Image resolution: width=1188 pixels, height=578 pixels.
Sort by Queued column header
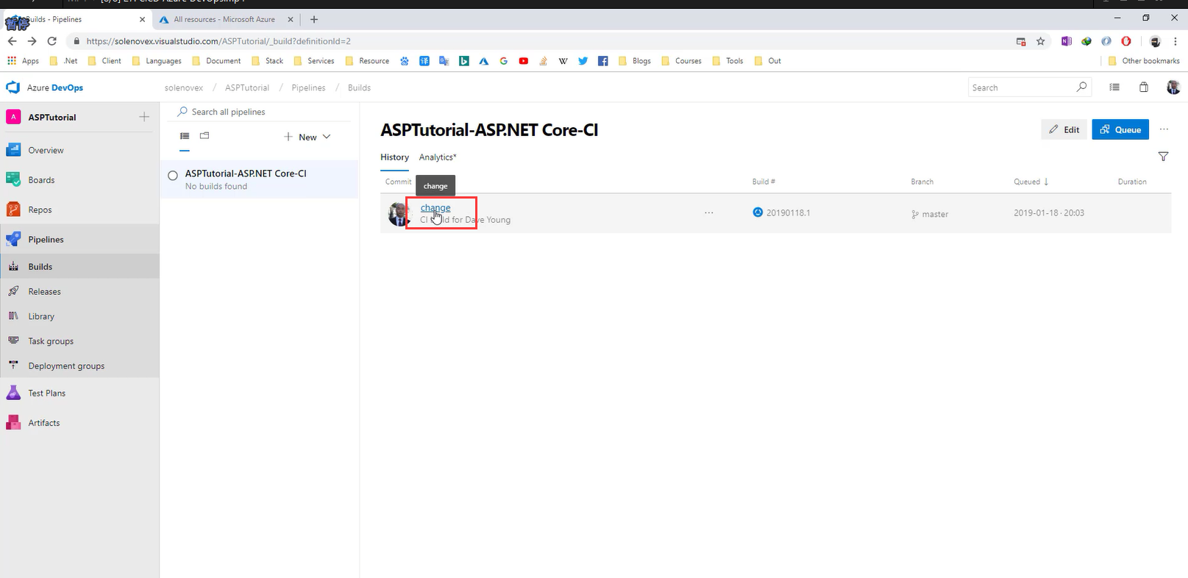pos(1031,182)
